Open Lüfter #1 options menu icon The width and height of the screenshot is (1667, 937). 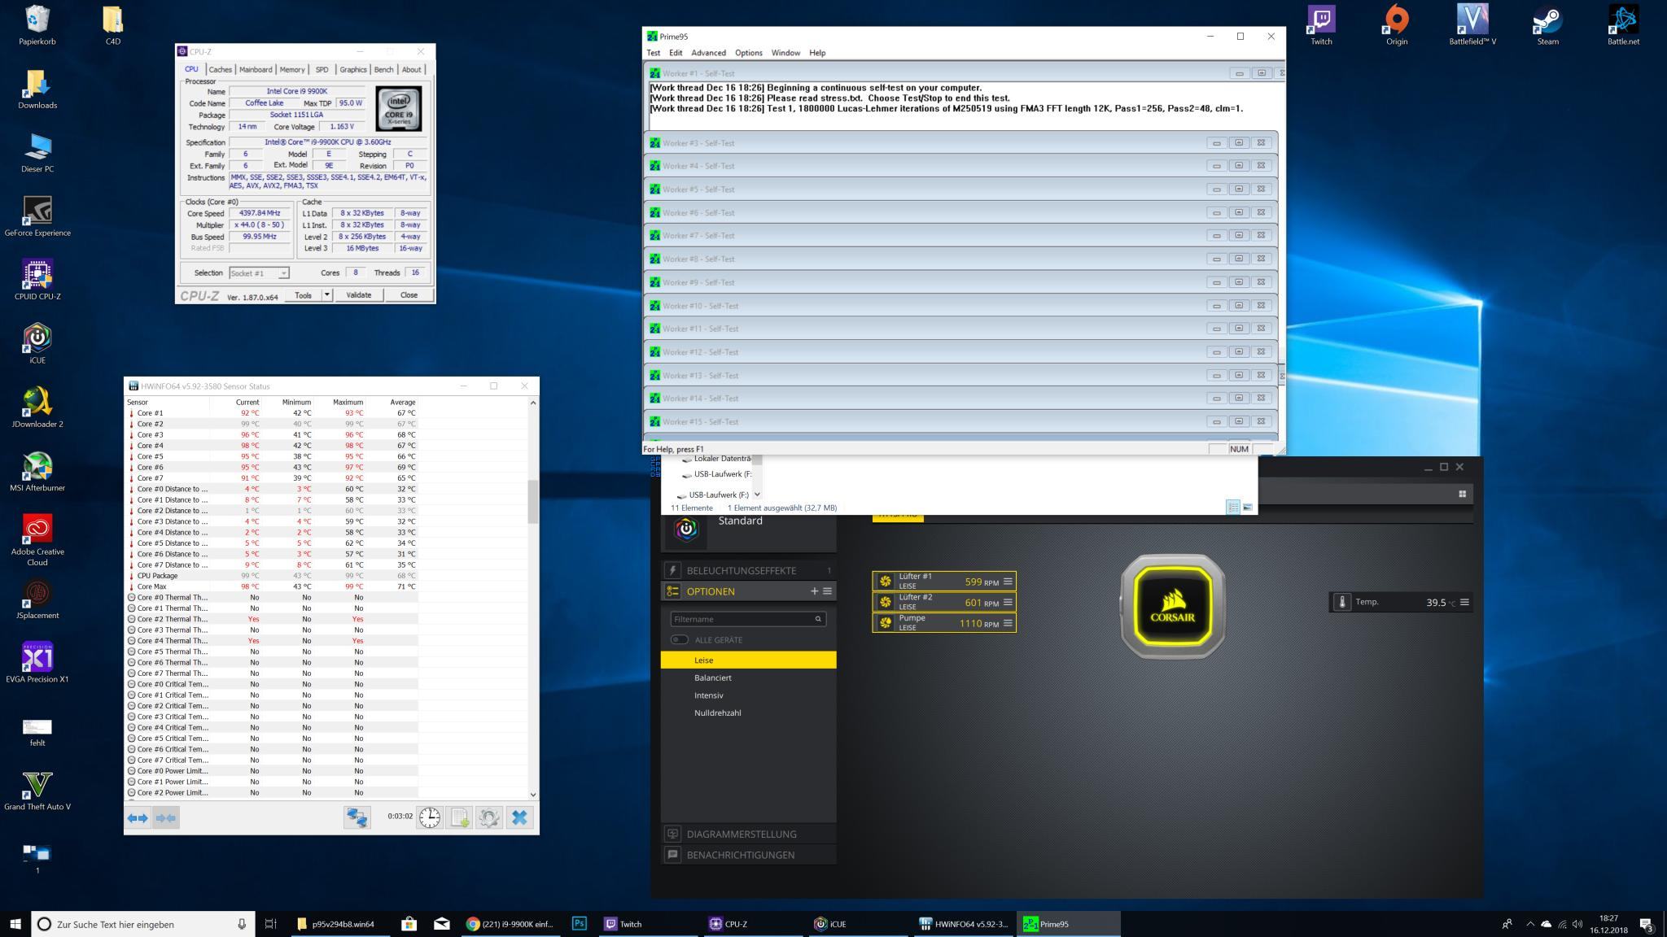[x=1008, y=582]
